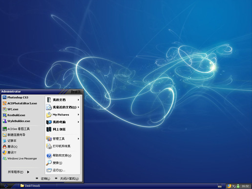The height and width of the screenshot is (189, 252).
Task: Open the Tencent TT tray icon
Action: [229, 186]
